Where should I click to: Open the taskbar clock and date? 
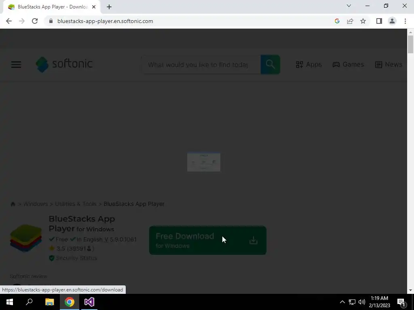click(379, 302)
